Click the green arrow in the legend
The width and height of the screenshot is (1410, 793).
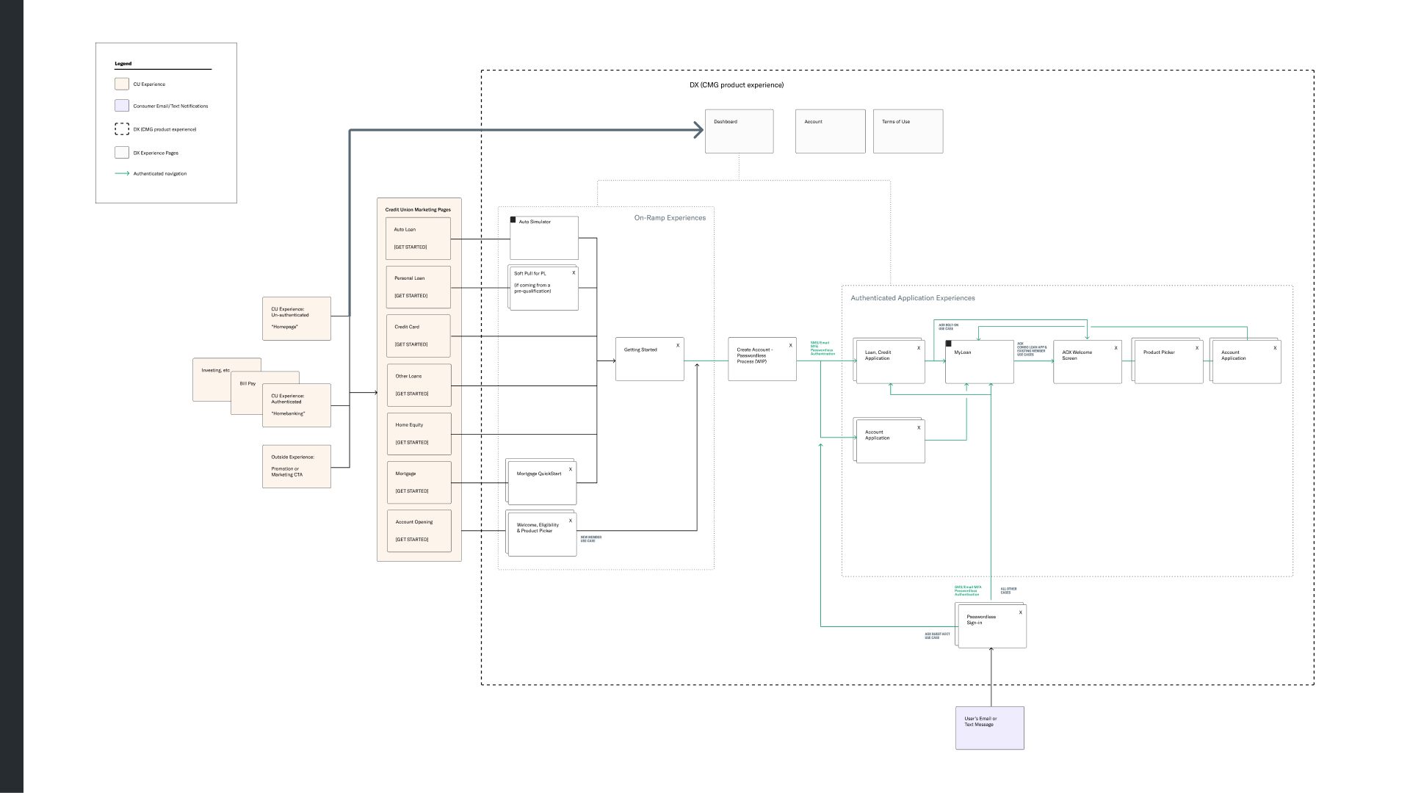point(122,173)
